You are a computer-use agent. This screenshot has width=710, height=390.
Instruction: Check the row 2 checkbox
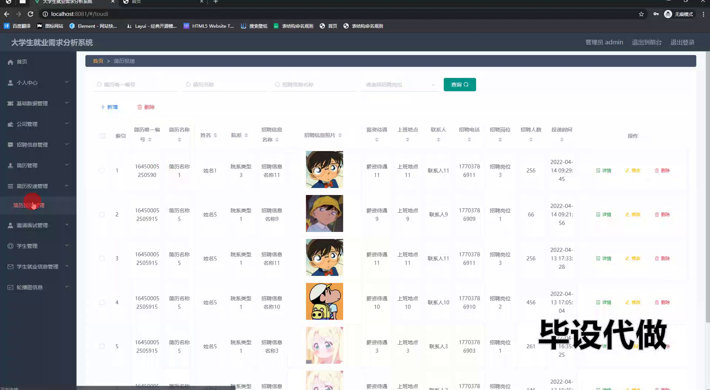pos(102,215)
